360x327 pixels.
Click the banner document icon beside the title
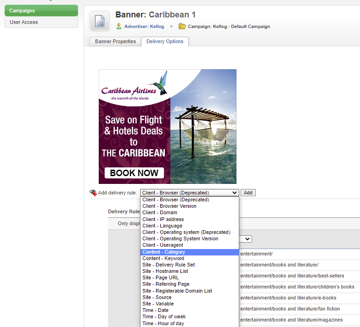click(100, 22)
